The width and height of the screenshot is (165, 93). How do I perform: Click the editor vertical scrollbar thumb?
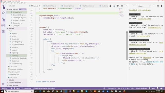click(127, 45)
